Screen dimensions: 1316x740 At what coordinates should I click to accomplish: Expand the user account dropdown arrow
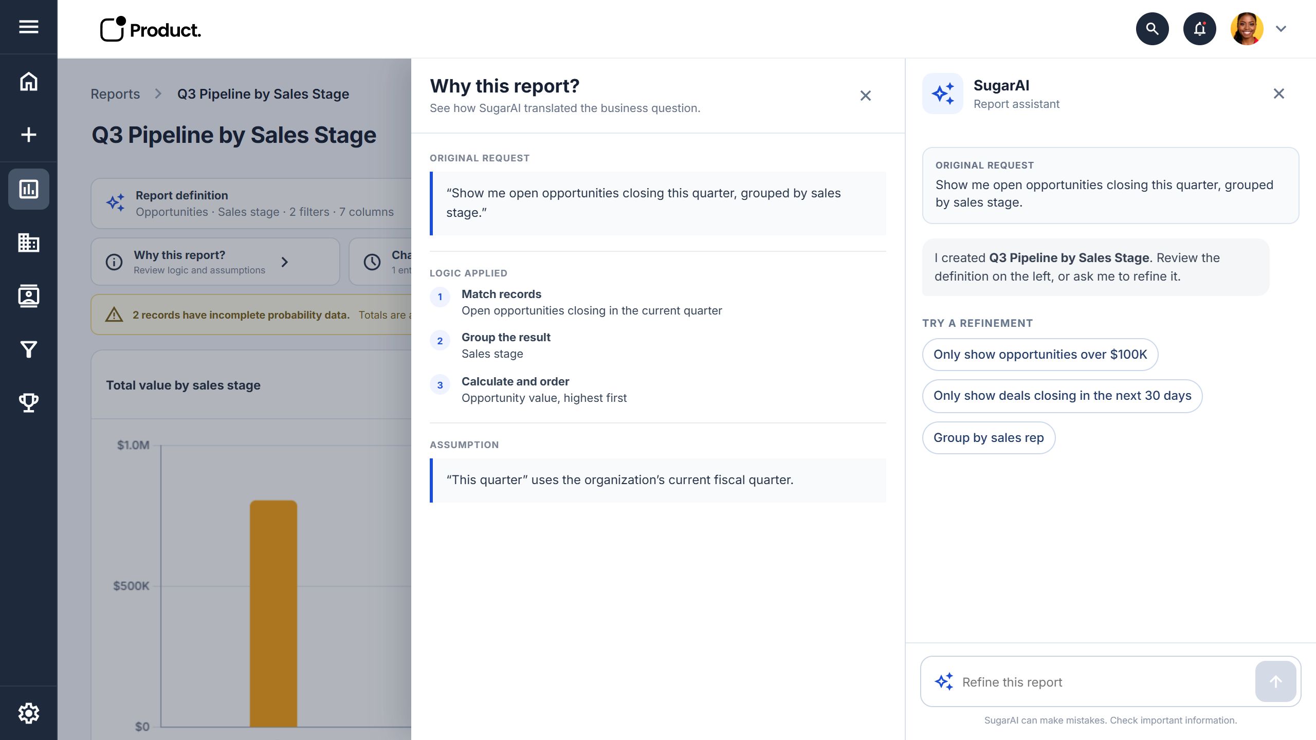[x=1281, y=29]
